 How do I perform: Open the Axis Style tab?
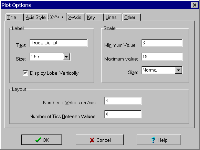(x=35, y=17)
